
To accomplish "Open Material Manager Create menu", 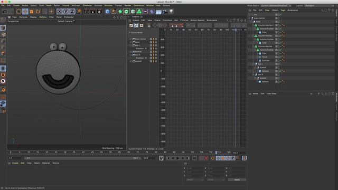I will (x=15, y=163).
